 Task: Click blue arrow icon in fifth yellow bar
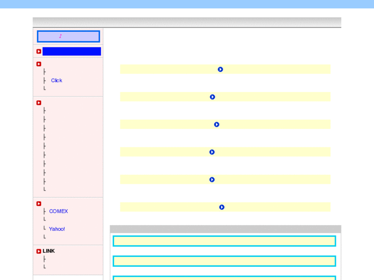[212, 179]
